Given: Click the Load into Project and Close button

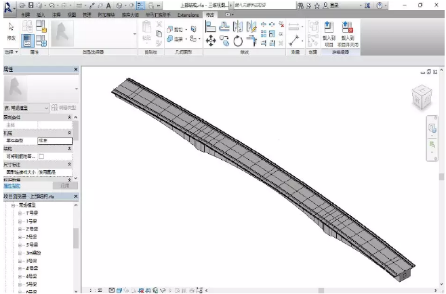Looking at the screenshot, I should pyautogui.click(x=348, y=34).
